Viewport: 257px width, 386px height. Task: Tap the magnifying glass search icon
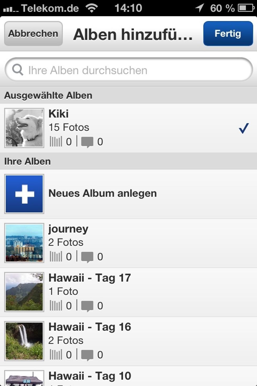click(18, 70)
